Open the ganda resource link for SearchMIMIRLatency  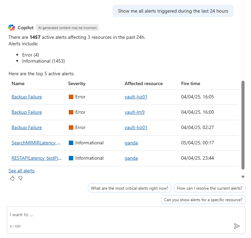coord(131,143)
